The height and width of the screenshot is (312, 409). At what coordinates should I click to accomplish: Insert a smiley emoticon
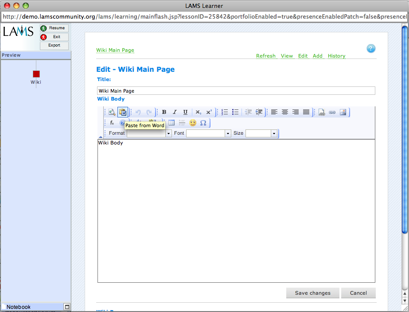coord(193,123)
